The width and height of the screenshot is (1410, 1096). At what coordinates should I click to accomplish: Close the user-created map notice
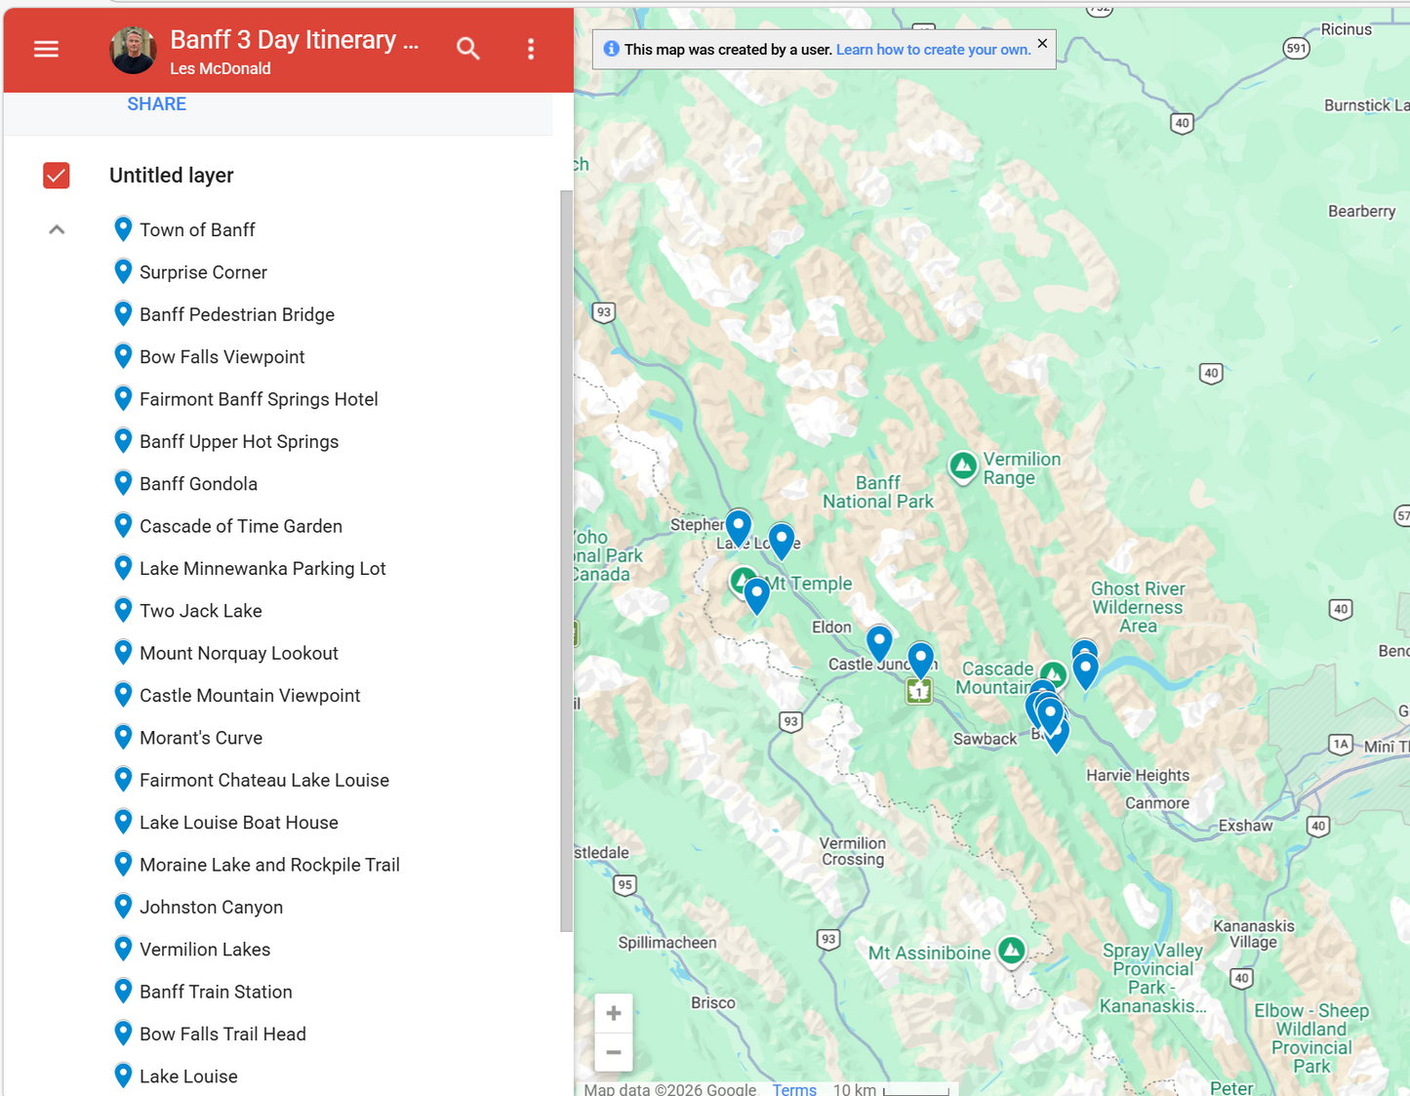(1042, 43)
